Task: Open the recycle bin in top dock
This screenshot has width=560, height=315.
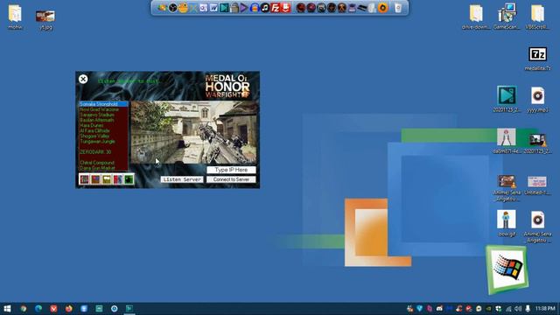Action: point(398,8)
